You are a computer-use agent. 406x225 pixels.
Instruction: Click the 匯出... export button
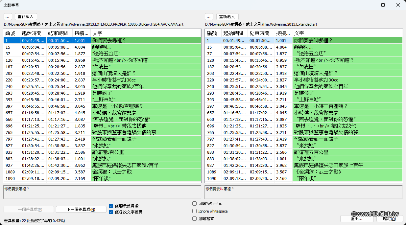pyautogui.click(x=357, y=218)
